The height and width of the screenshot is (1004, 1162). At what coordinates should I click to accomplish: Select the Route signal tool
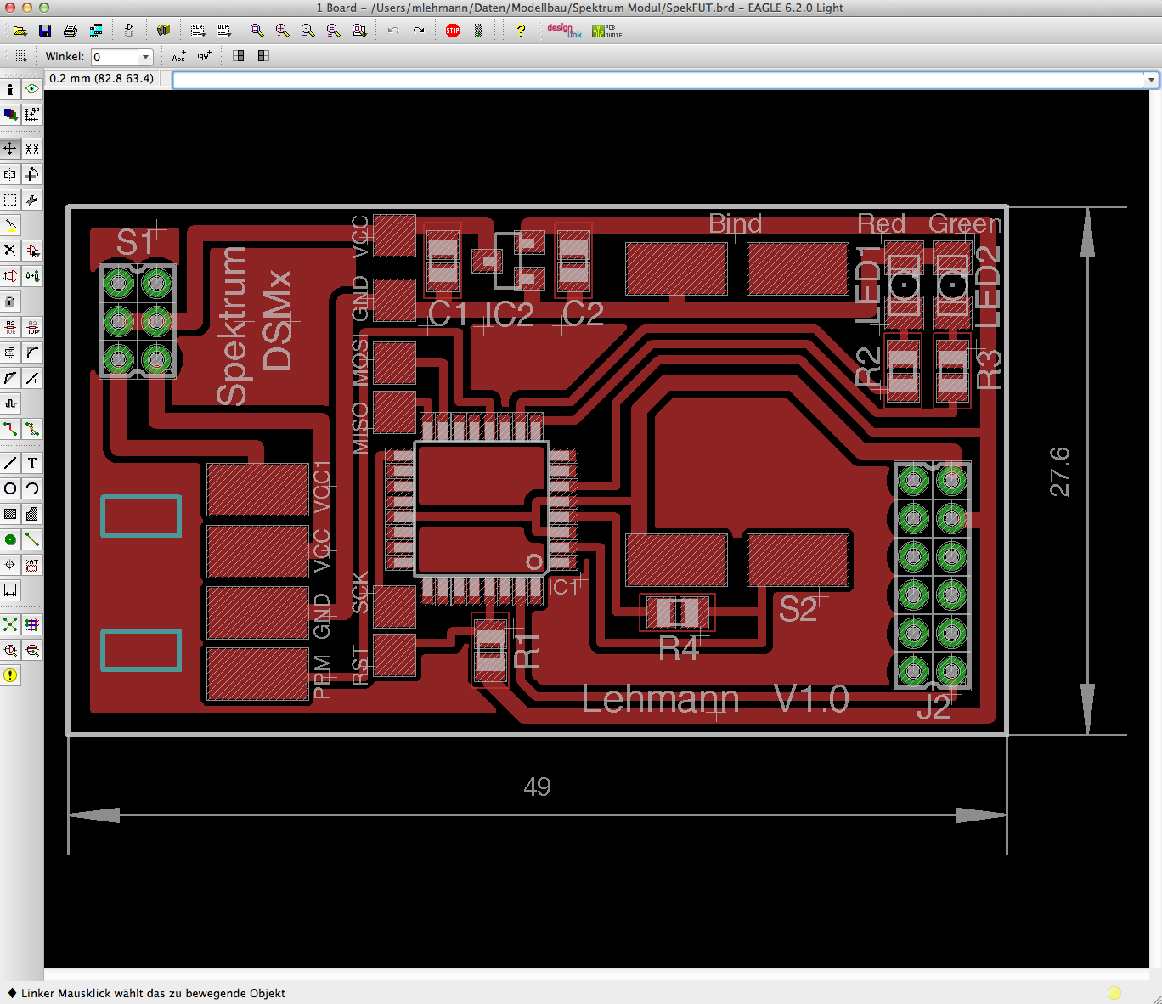pyautogui.click(x=9, y=429)
